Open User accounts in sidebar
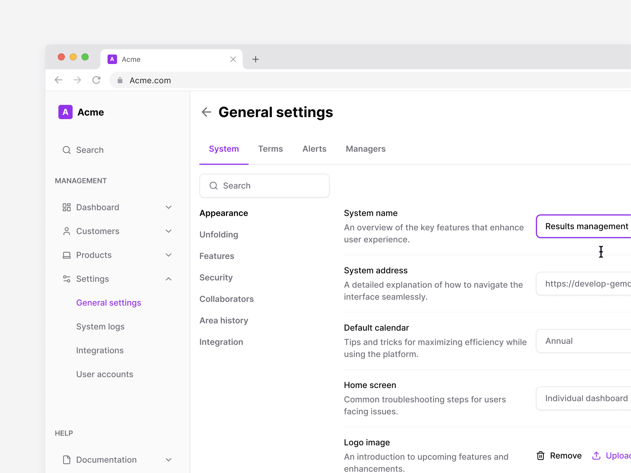The width and height of the screenshot is (631, 473). click(105, 374)
